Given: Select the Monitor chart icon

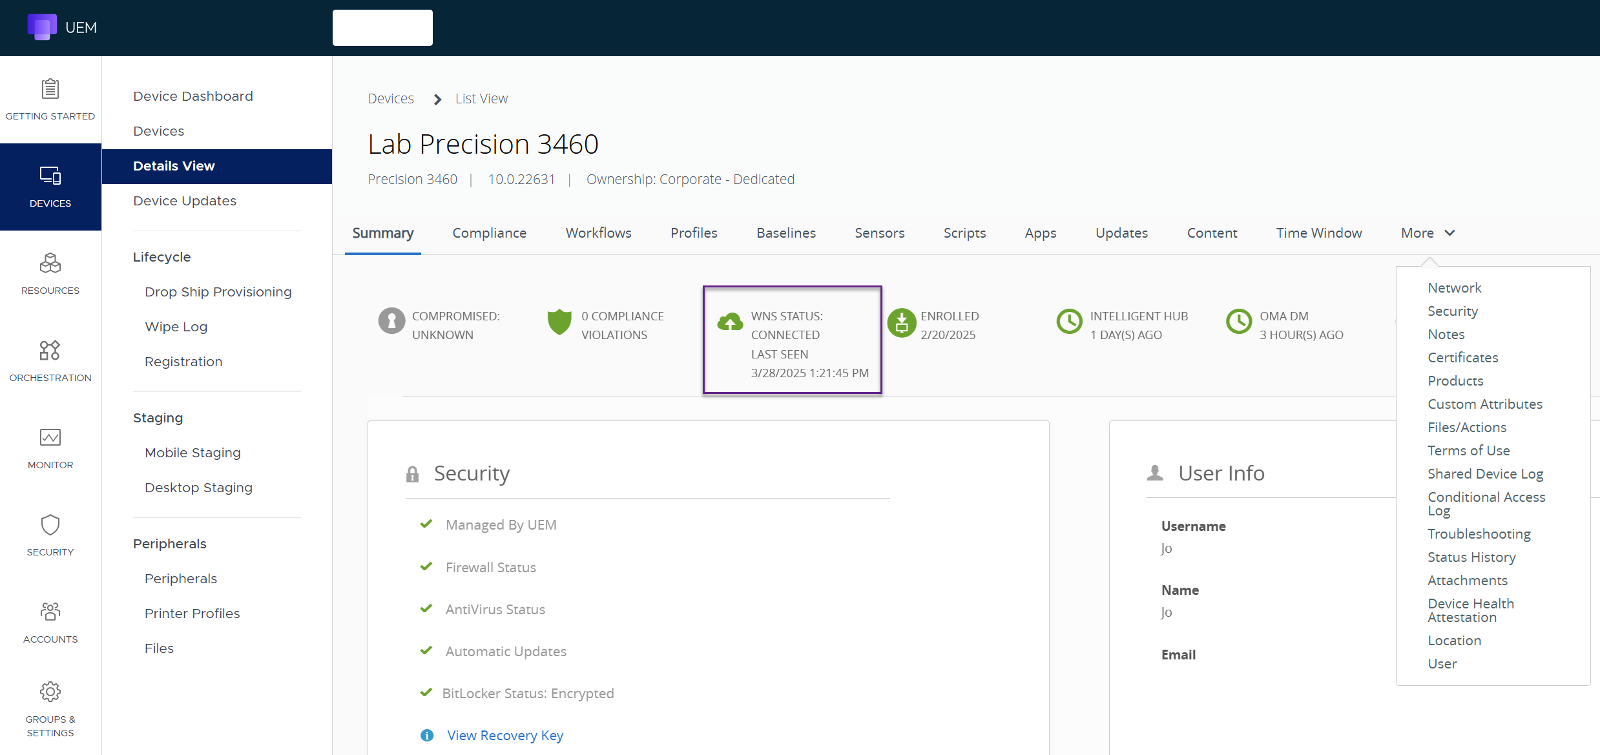Looking at the screenshot, I should click(x=50, y=438).
